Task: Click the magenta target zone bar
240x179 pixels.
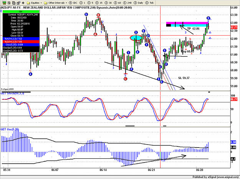Action: (187, 23)
